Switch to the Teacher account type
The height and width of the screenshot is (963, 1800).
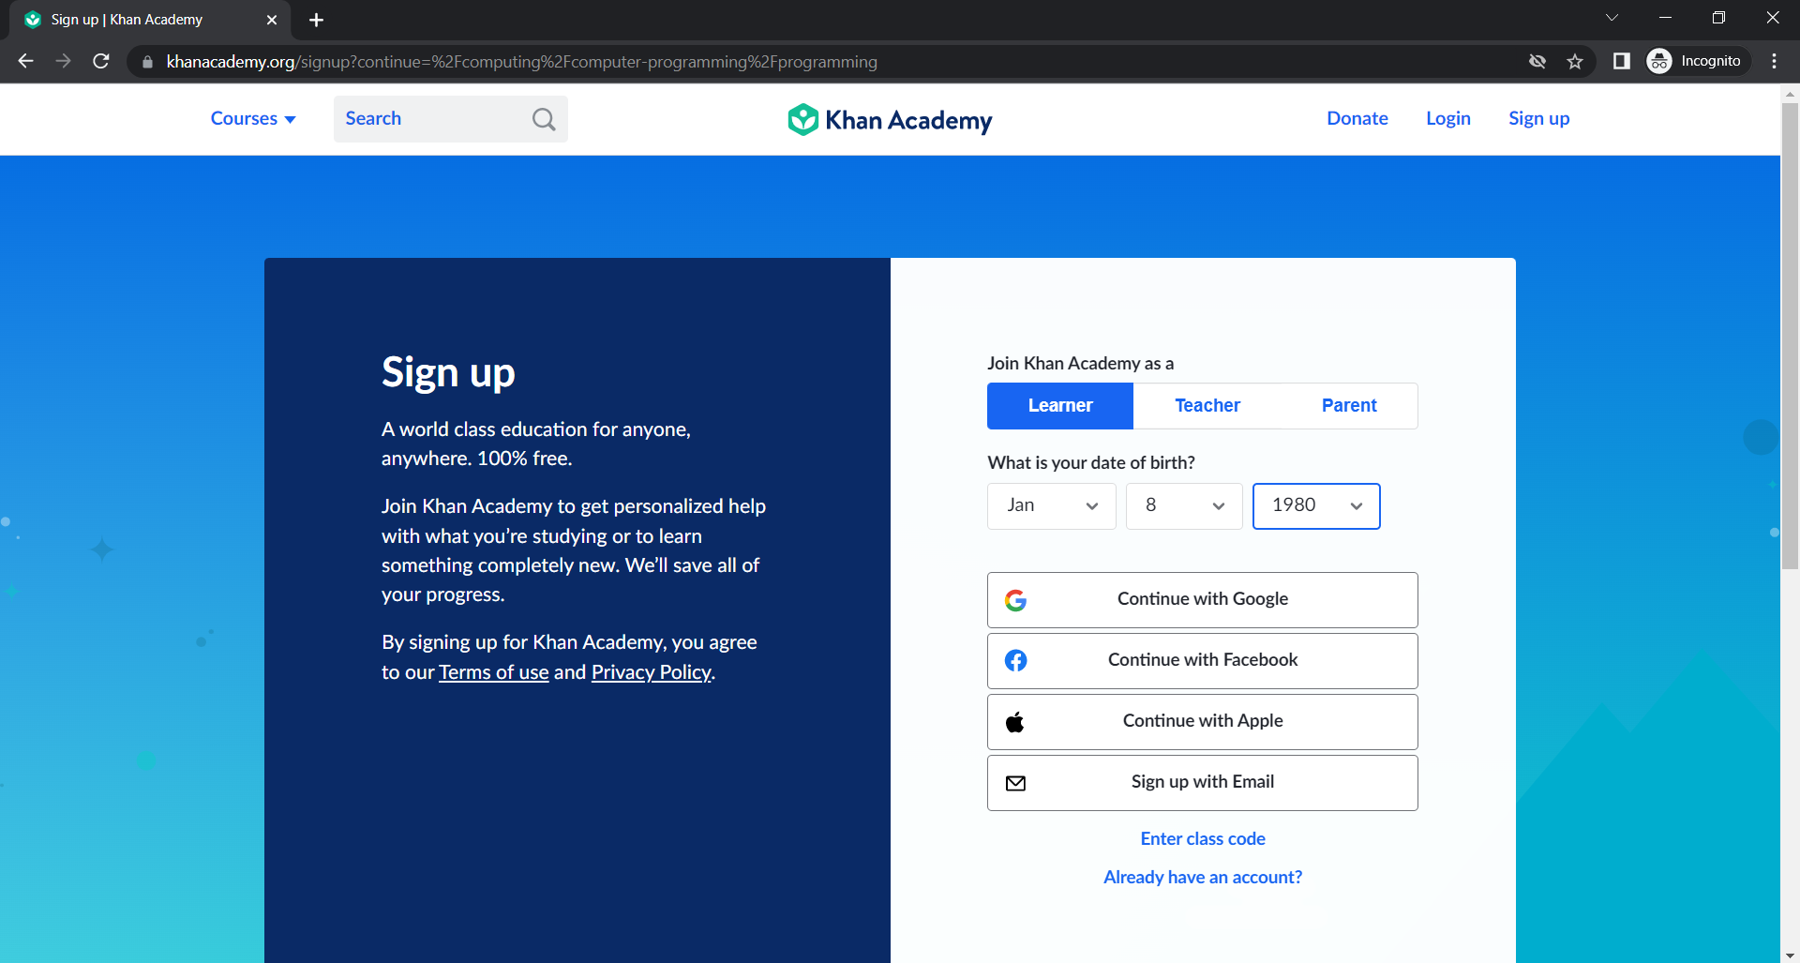coord(1207,405)
